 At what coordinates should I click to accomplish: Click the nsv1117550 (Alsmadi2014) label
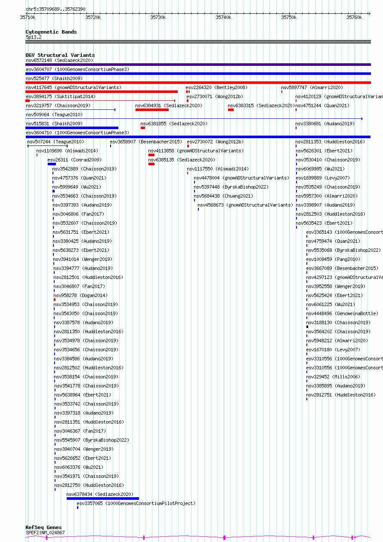pos(218,169)
